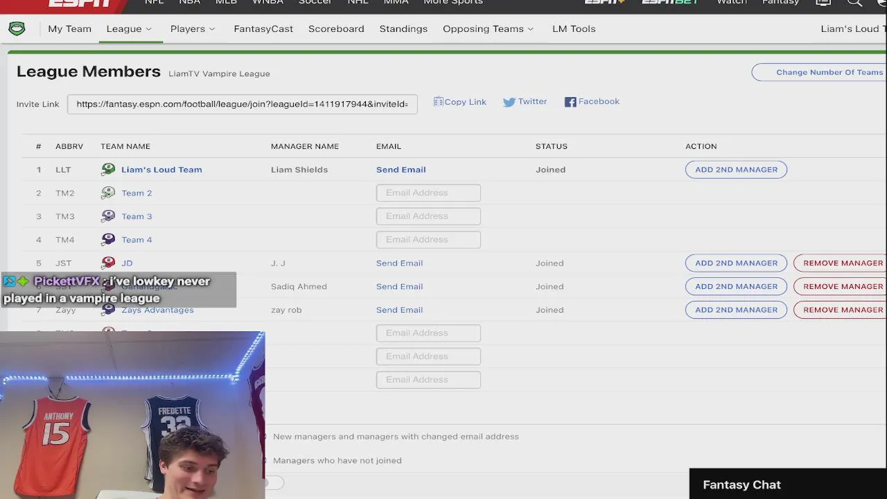887x499 pixels.
Task: Click the Facebook share link text
Action: pos(599,101)
